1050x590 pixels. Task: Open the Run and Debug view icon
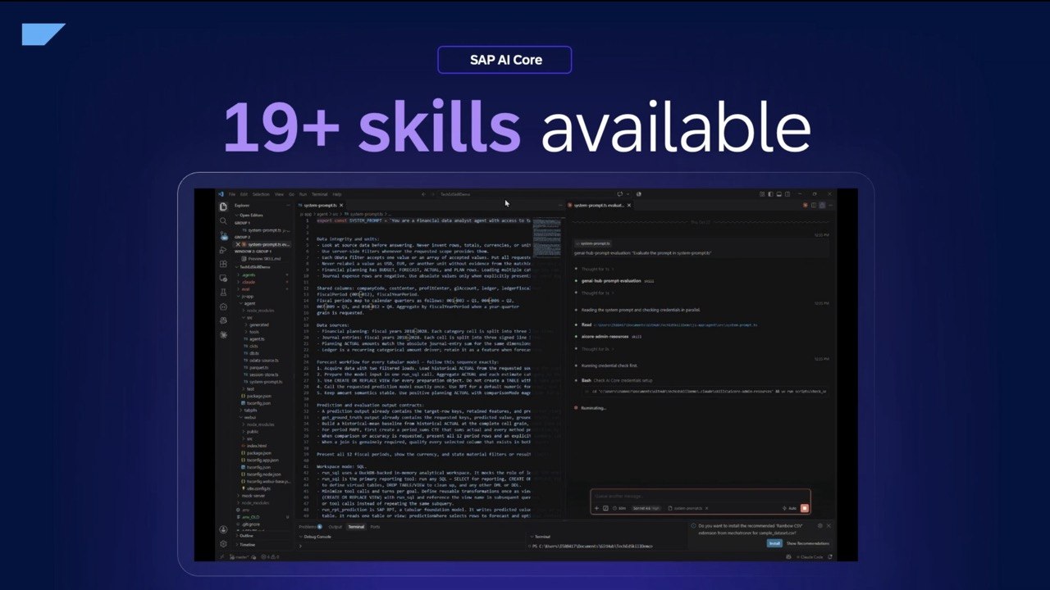(x=223, y=250)
